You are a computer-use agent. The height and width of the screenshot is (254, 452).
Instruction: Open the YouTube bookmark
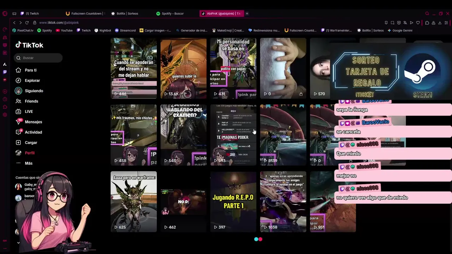tap(64, 30)
